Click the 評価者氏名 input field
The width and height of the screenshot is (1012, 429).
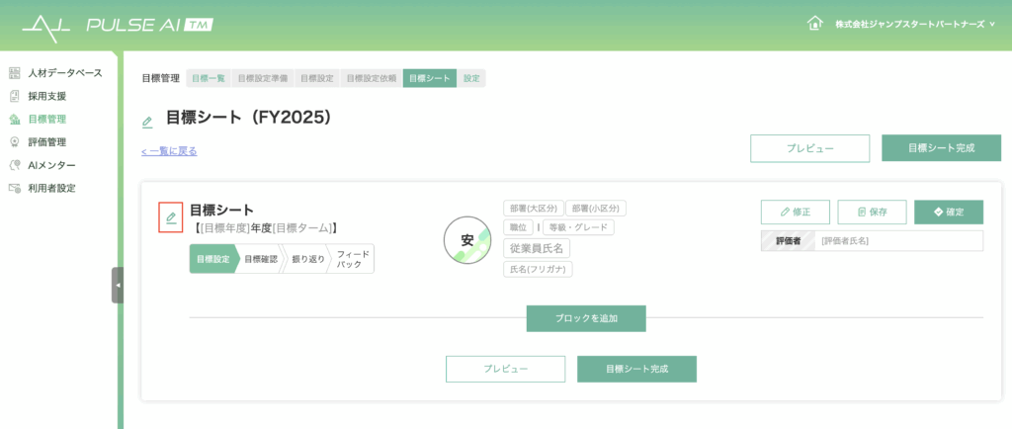click(897, 241)
